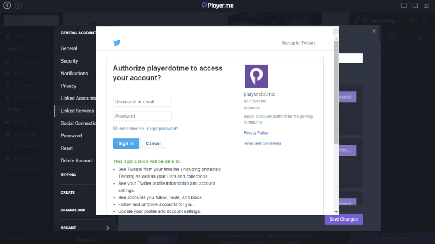Screen dimensions: 435x244
Task: Click the forward navigation arrow icon
Action: pos(18,5)
